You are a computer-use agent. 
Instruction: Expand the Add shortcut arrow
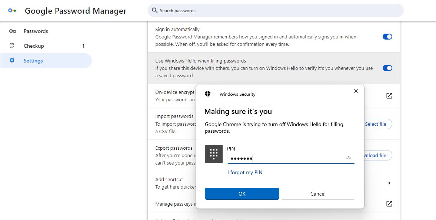(389, 183)
